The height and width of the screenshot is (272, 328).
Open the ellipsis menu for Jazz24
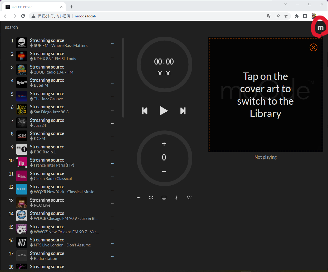[x=112, y=123]
